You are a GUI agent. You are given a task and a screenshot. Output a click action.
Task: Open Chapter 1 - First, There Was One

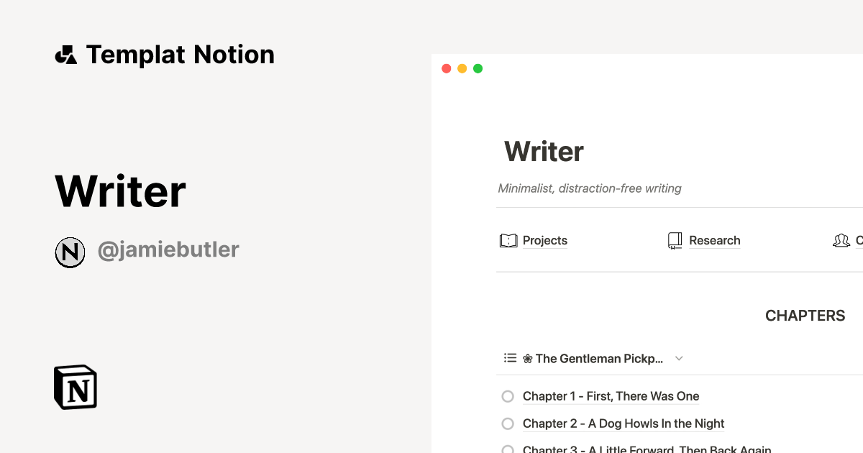[x=611, y=396]
